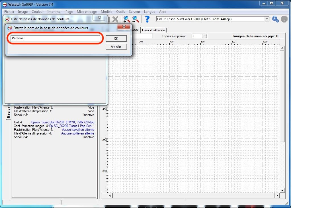The image size is (328, 208).
Task: Open the Langue menu
Action: (149, 12)
